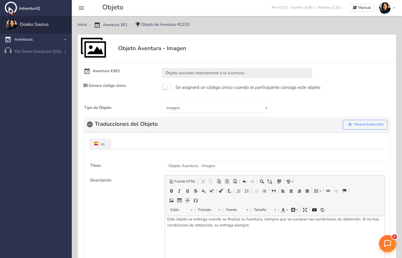Paste as plain text
This screenshot has width=402, height=258.
(x=227, y=181)
